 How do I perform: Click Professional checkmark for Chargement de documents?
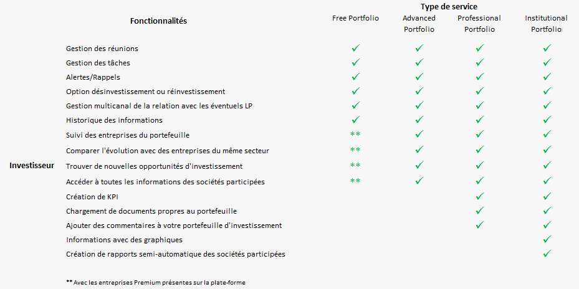(479, 211)
